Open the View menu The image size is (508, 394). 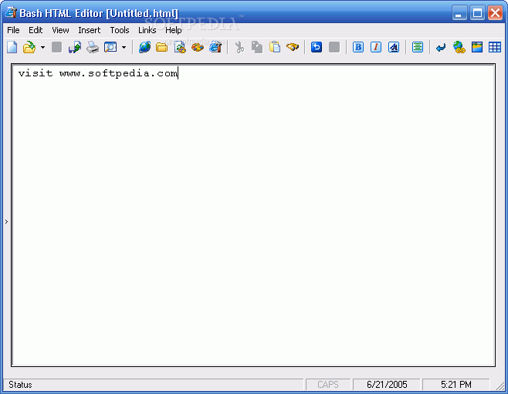60,30
